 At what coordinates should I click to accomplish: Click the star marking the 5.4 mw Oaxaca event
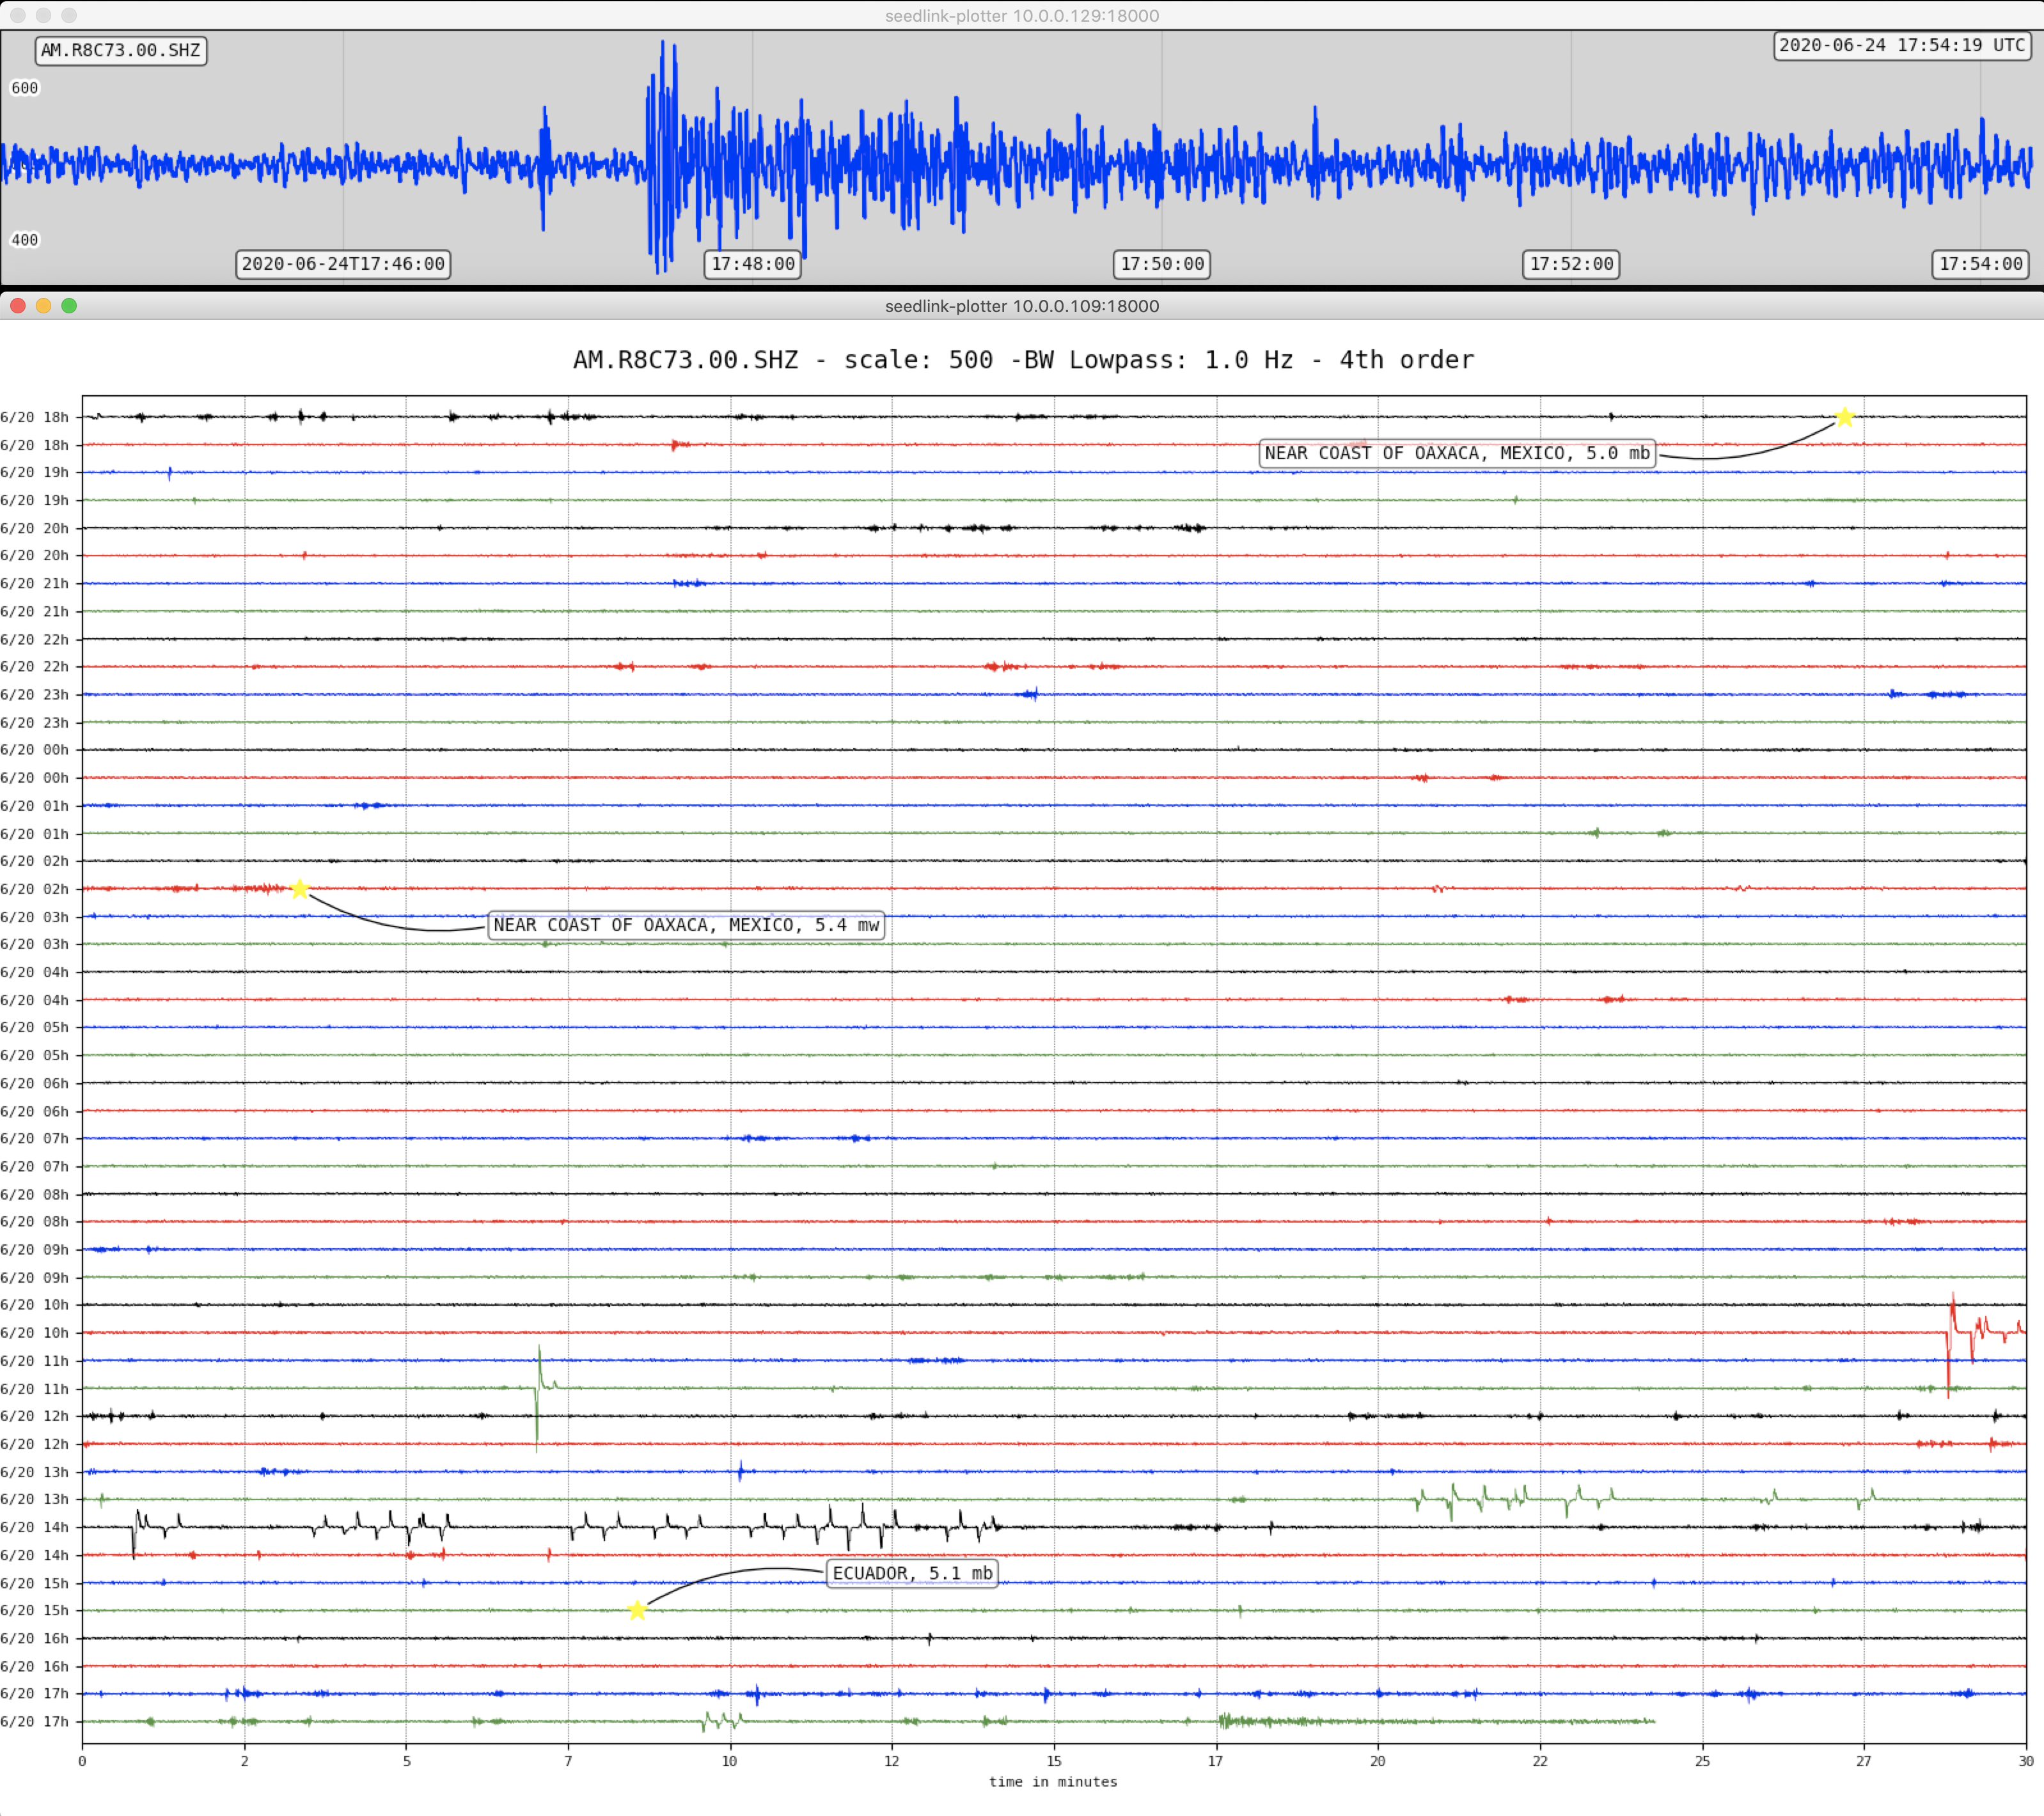299,889
